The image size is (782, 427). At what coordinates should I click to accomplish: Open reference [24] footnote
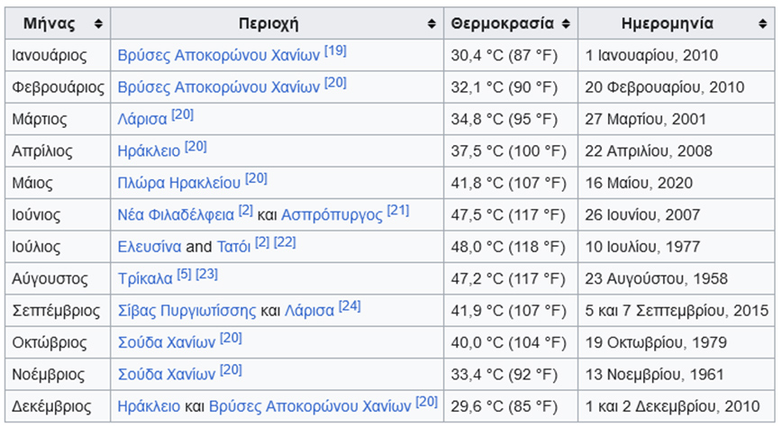pyautogui.click(x=350, y=306)
